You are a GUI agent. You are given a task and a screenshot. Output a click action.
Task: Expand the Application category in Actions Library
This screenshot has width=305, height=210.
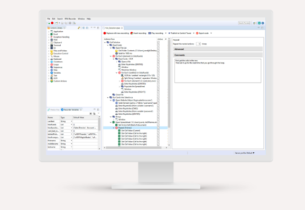coord(49,31)
